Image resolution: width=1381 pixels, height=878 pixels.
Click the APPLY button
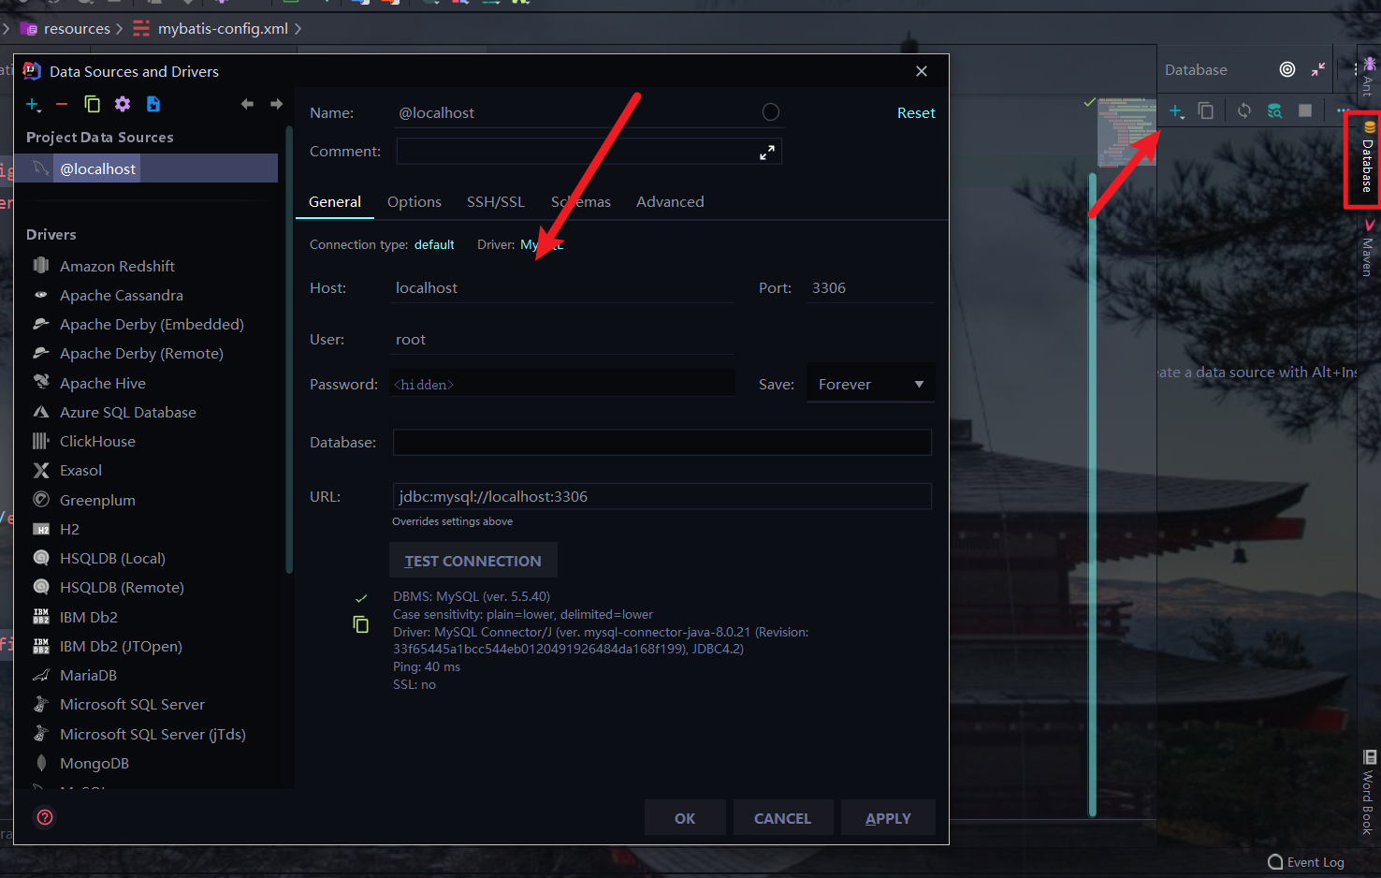pos(888,818)
